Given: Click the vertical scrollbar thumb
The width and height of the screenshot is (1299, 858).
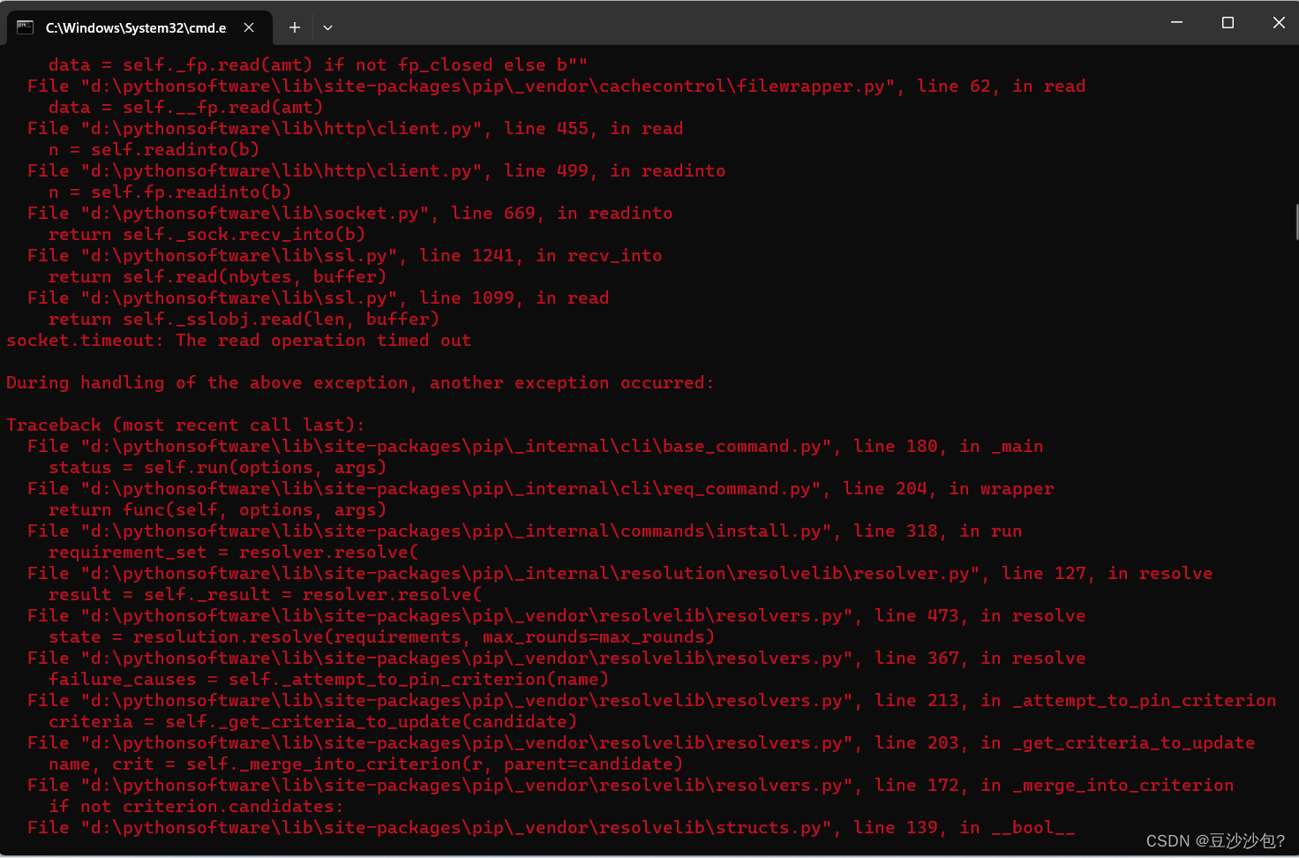Looking at the screenshot, I should pyautogui.click(x=1295, y=221).
